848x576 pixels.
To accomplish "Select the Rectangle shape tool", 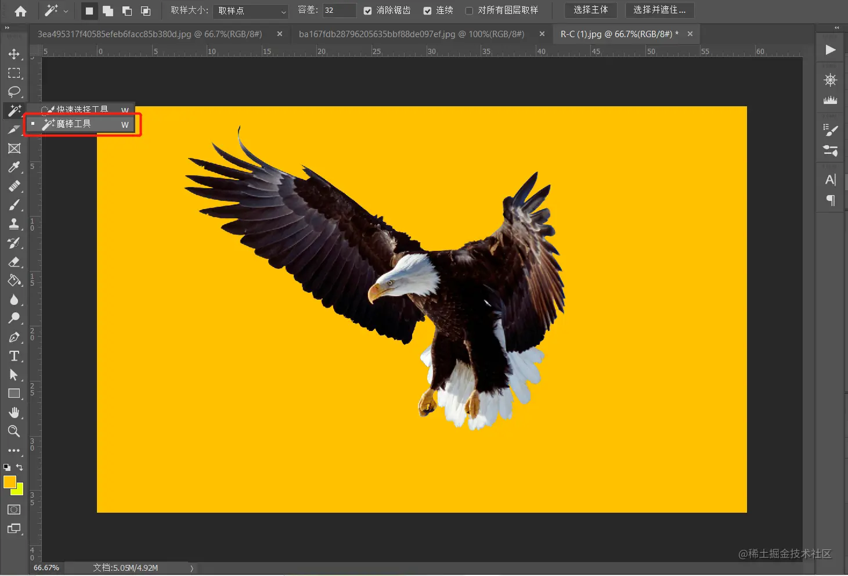I will point(14,394).
